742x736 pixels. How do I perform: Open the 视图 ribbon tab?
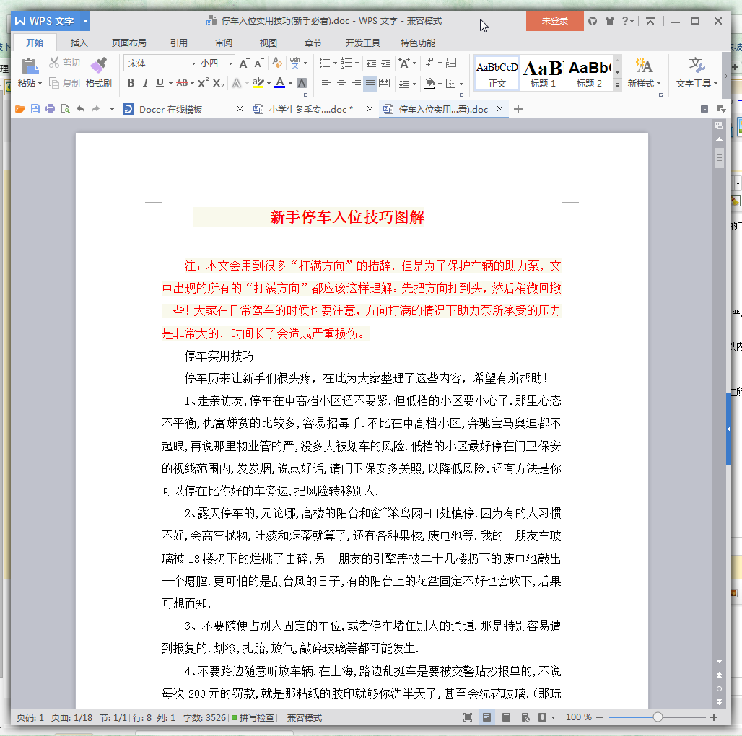coord(269,43)
